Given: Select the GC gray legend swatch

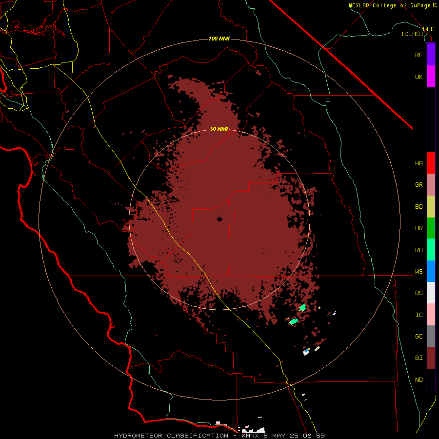Looking at the screenshot, I should coord(431,336).
